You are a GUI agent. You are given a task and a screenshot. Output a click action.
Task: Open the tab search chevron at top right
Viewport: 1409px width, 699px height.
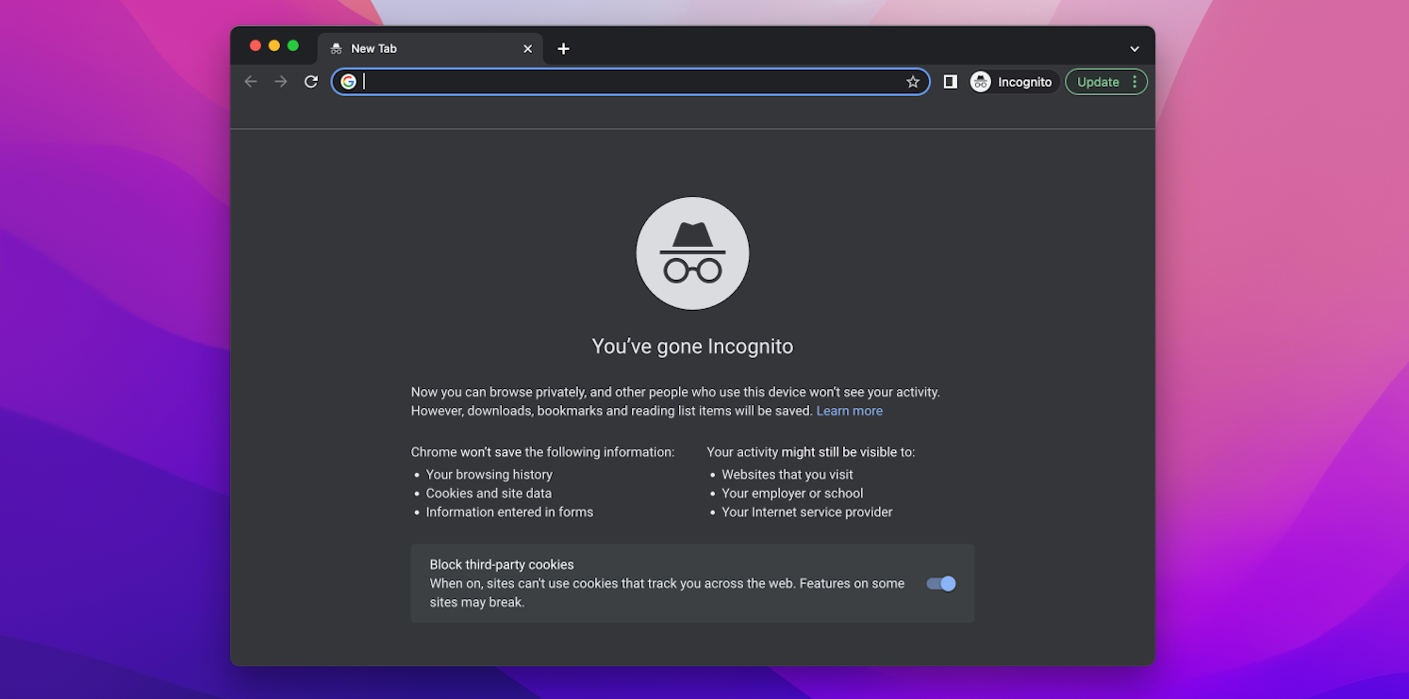pos(1134,48)
